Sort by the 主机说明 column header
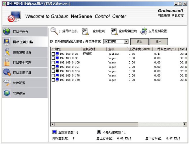189x144 pixels. pos(94,49)
